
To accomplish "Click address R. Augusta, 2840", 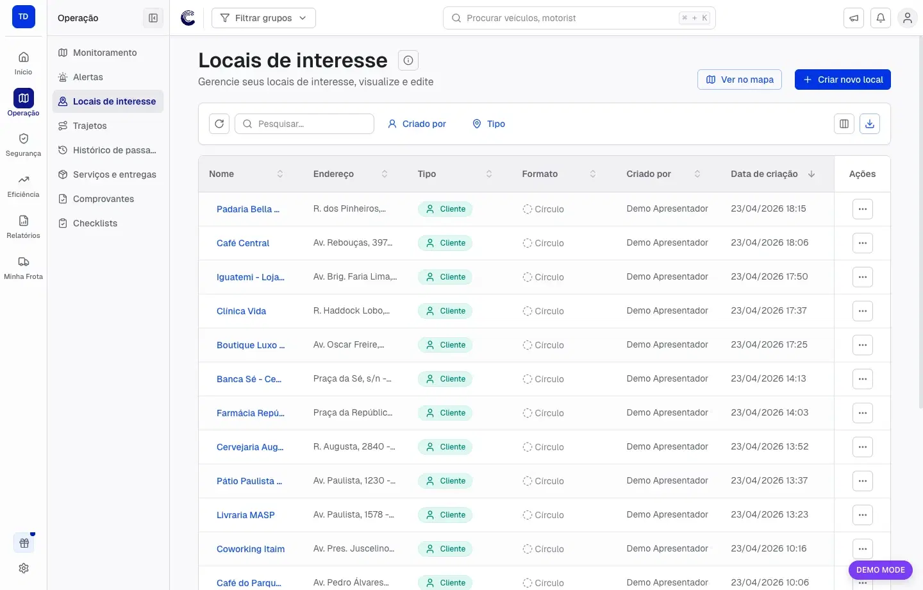I will point(354,446).
